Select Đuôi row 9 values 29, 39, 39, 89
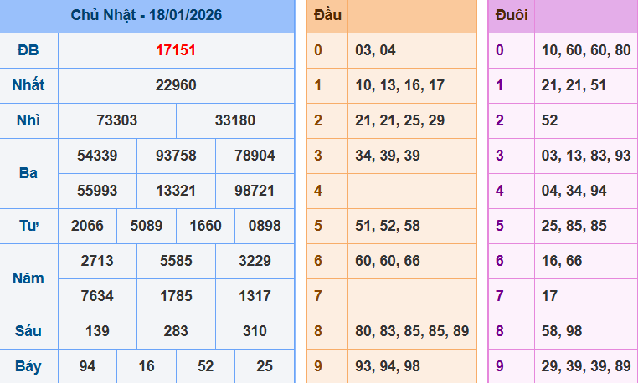The width and height of the screenshot is (638, 383). (586, 366)
